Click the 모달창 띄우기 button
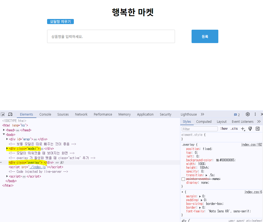 pos(60,22)
